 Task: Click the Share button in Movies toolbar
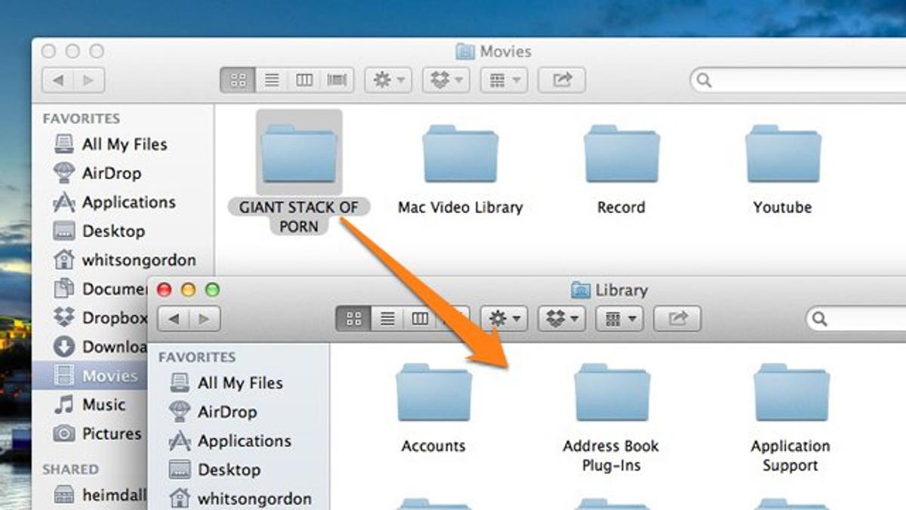point(562,80)
